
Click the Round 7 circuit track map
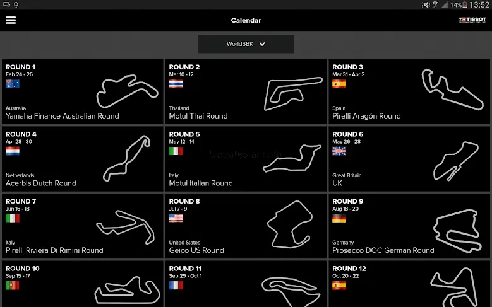(x=125, y=224)
